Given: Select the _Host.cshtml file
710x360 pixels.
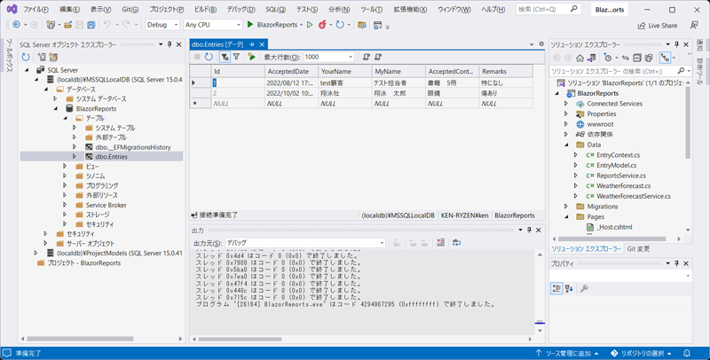Looking at the screenshot, I should tap(614, 227).
